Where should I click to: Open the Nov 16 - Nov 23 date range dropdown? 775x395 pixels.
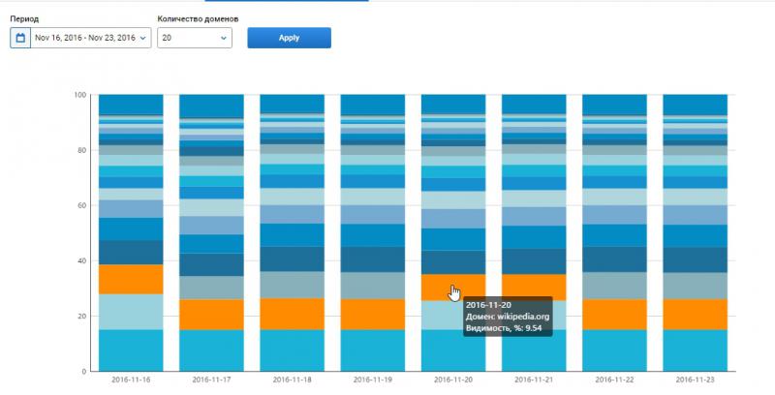(x=91, y=38)
